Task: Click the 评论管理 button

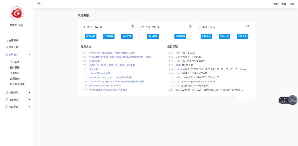Action: pos(153,36)
